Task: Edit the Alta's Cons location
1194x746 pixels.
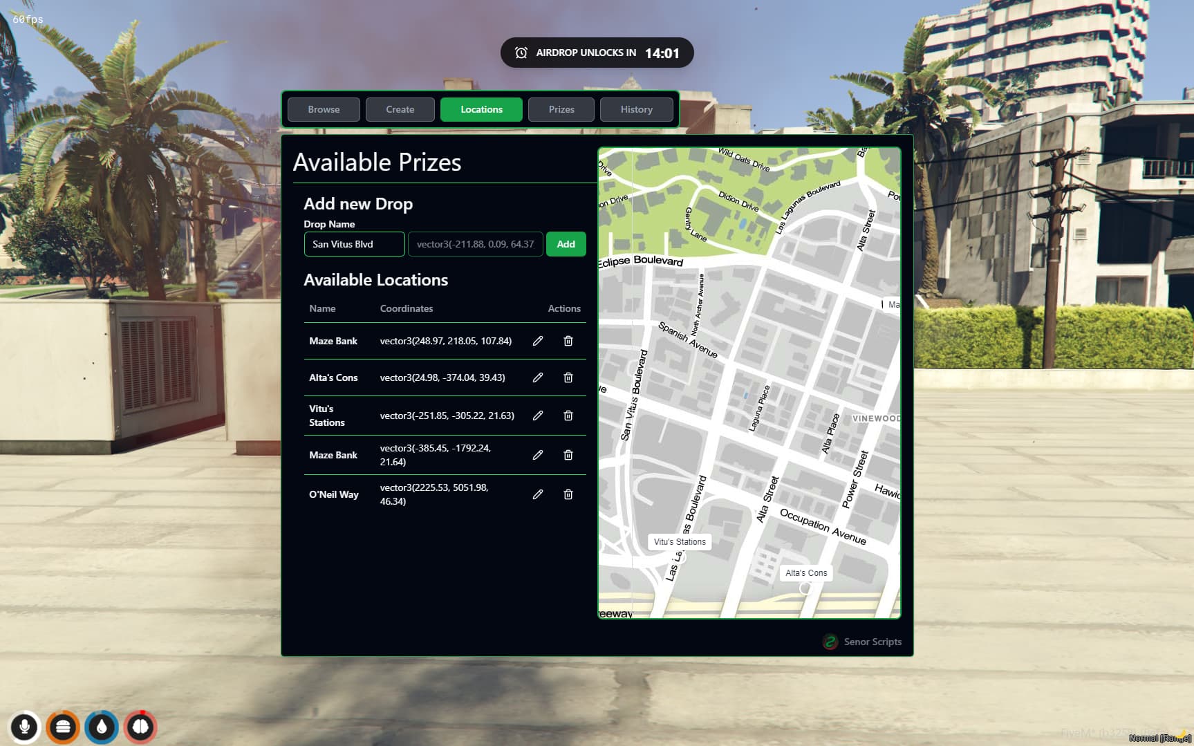Action: click(x=538, y=377)
